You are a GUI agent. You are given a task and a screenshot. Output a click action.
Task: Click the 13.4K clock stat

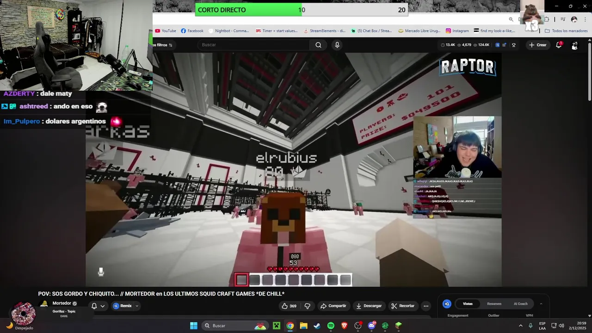coord(448,45)
